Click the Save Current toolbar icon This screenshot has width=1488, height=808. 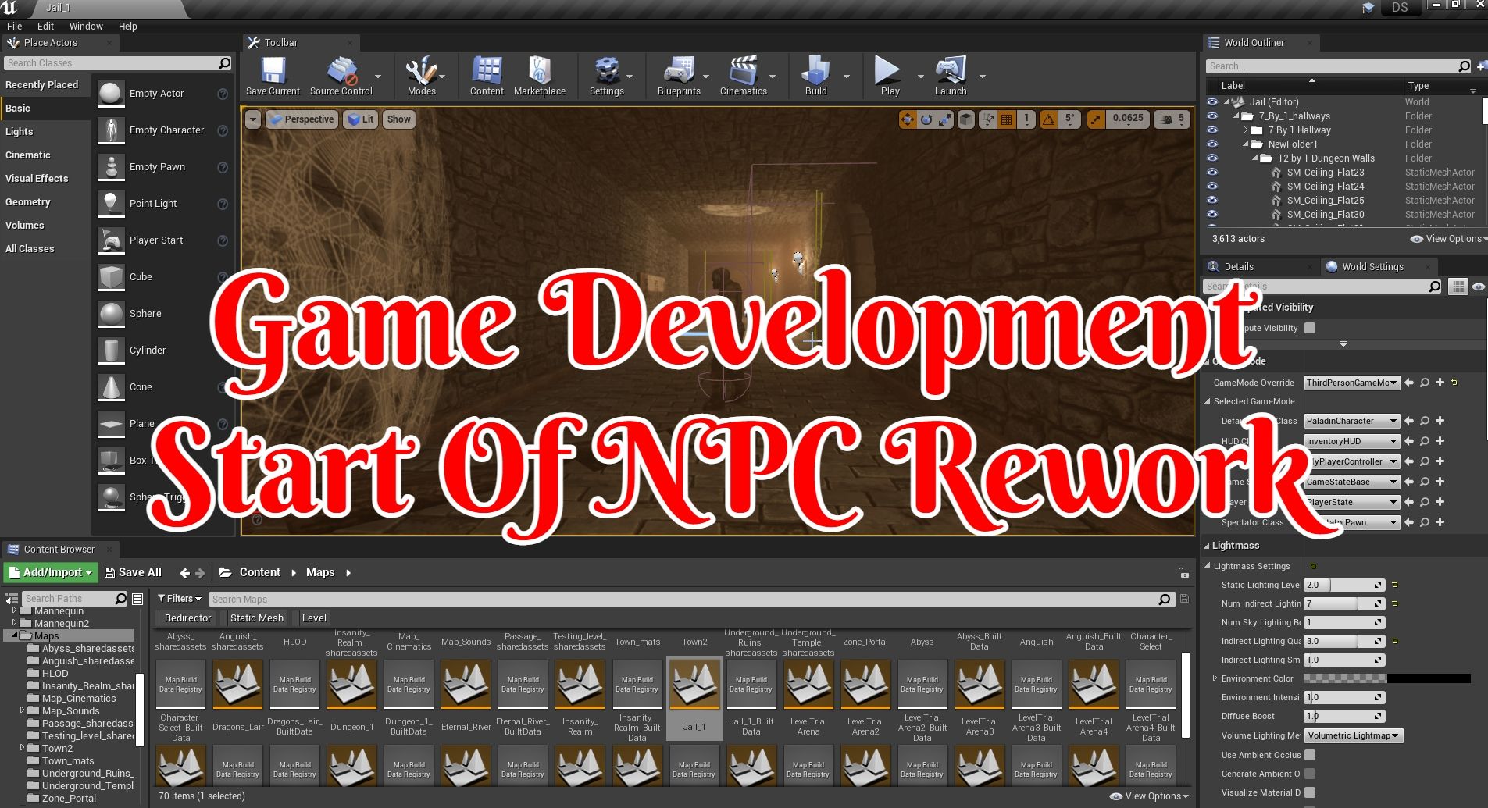(273, 73)
